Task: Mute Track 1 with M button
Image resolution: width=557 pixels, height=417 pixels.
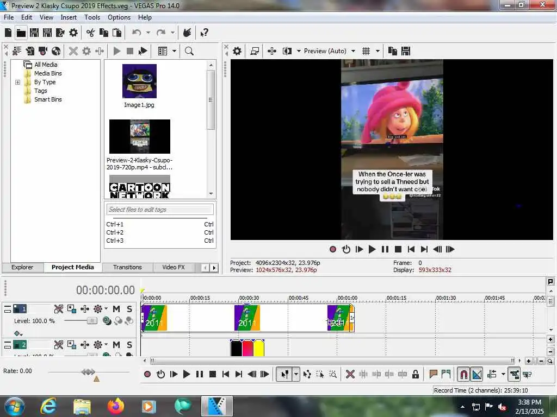Action: [116, 309]
